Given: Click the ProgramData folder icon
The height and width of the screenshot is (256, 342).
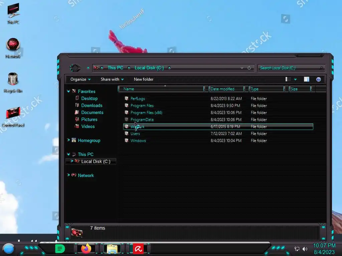Looking at the screenshot, I should click(x=127, y=119).
